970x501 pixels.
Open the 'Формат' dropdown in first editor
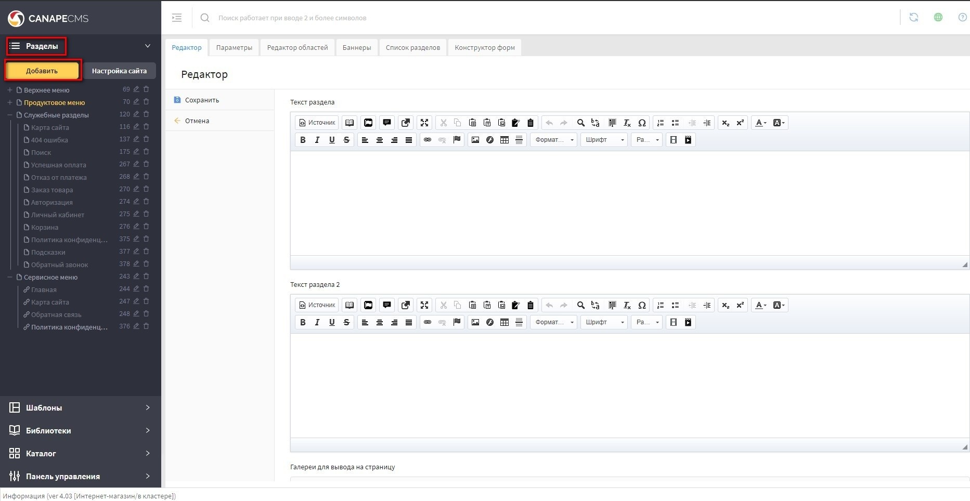553,140
